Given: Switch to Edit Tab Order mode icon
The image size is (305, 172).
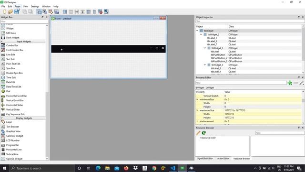Looking at the screenshot, I should pos(57,11).
